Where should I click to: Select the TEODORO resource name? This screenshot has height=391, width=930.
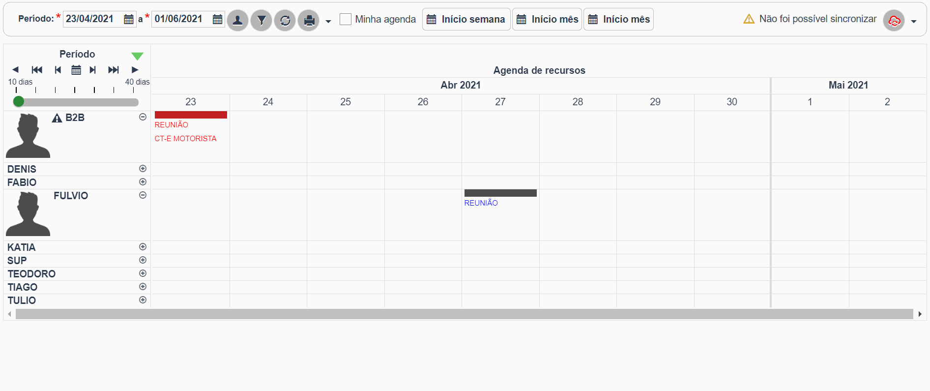pyautogui.click(x=31, y=274)
